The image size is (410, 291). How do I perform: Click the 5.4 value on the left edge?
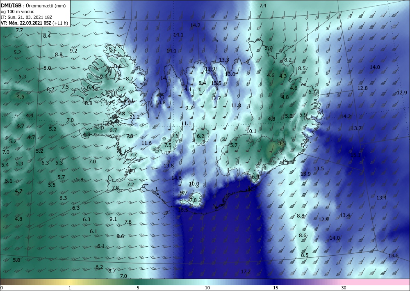[5, 165]
